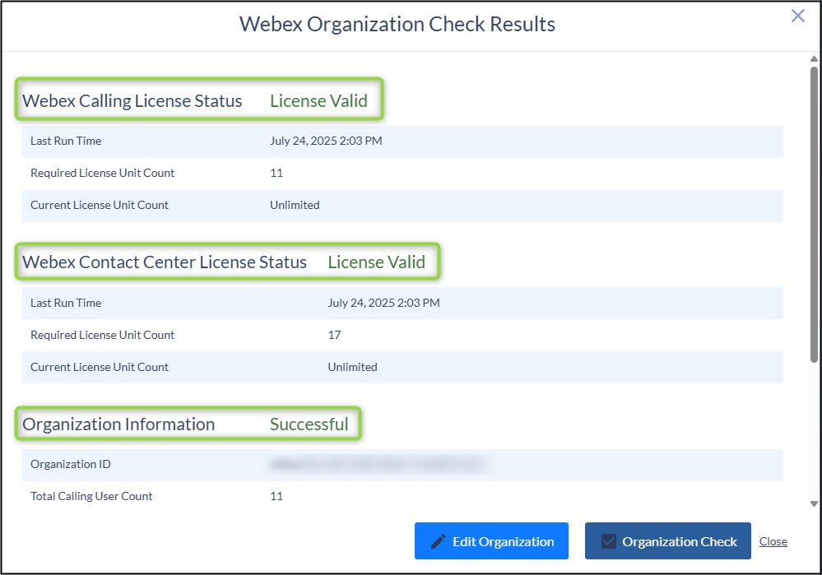Click the scrollbar up arrow
The height and width of the screenshot is (575, 822).
pos(814,58)
